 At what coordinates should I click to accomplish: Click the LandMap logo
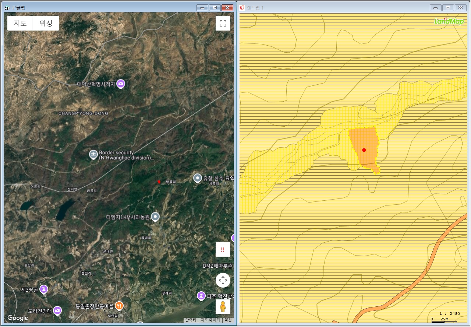point(449,21)
